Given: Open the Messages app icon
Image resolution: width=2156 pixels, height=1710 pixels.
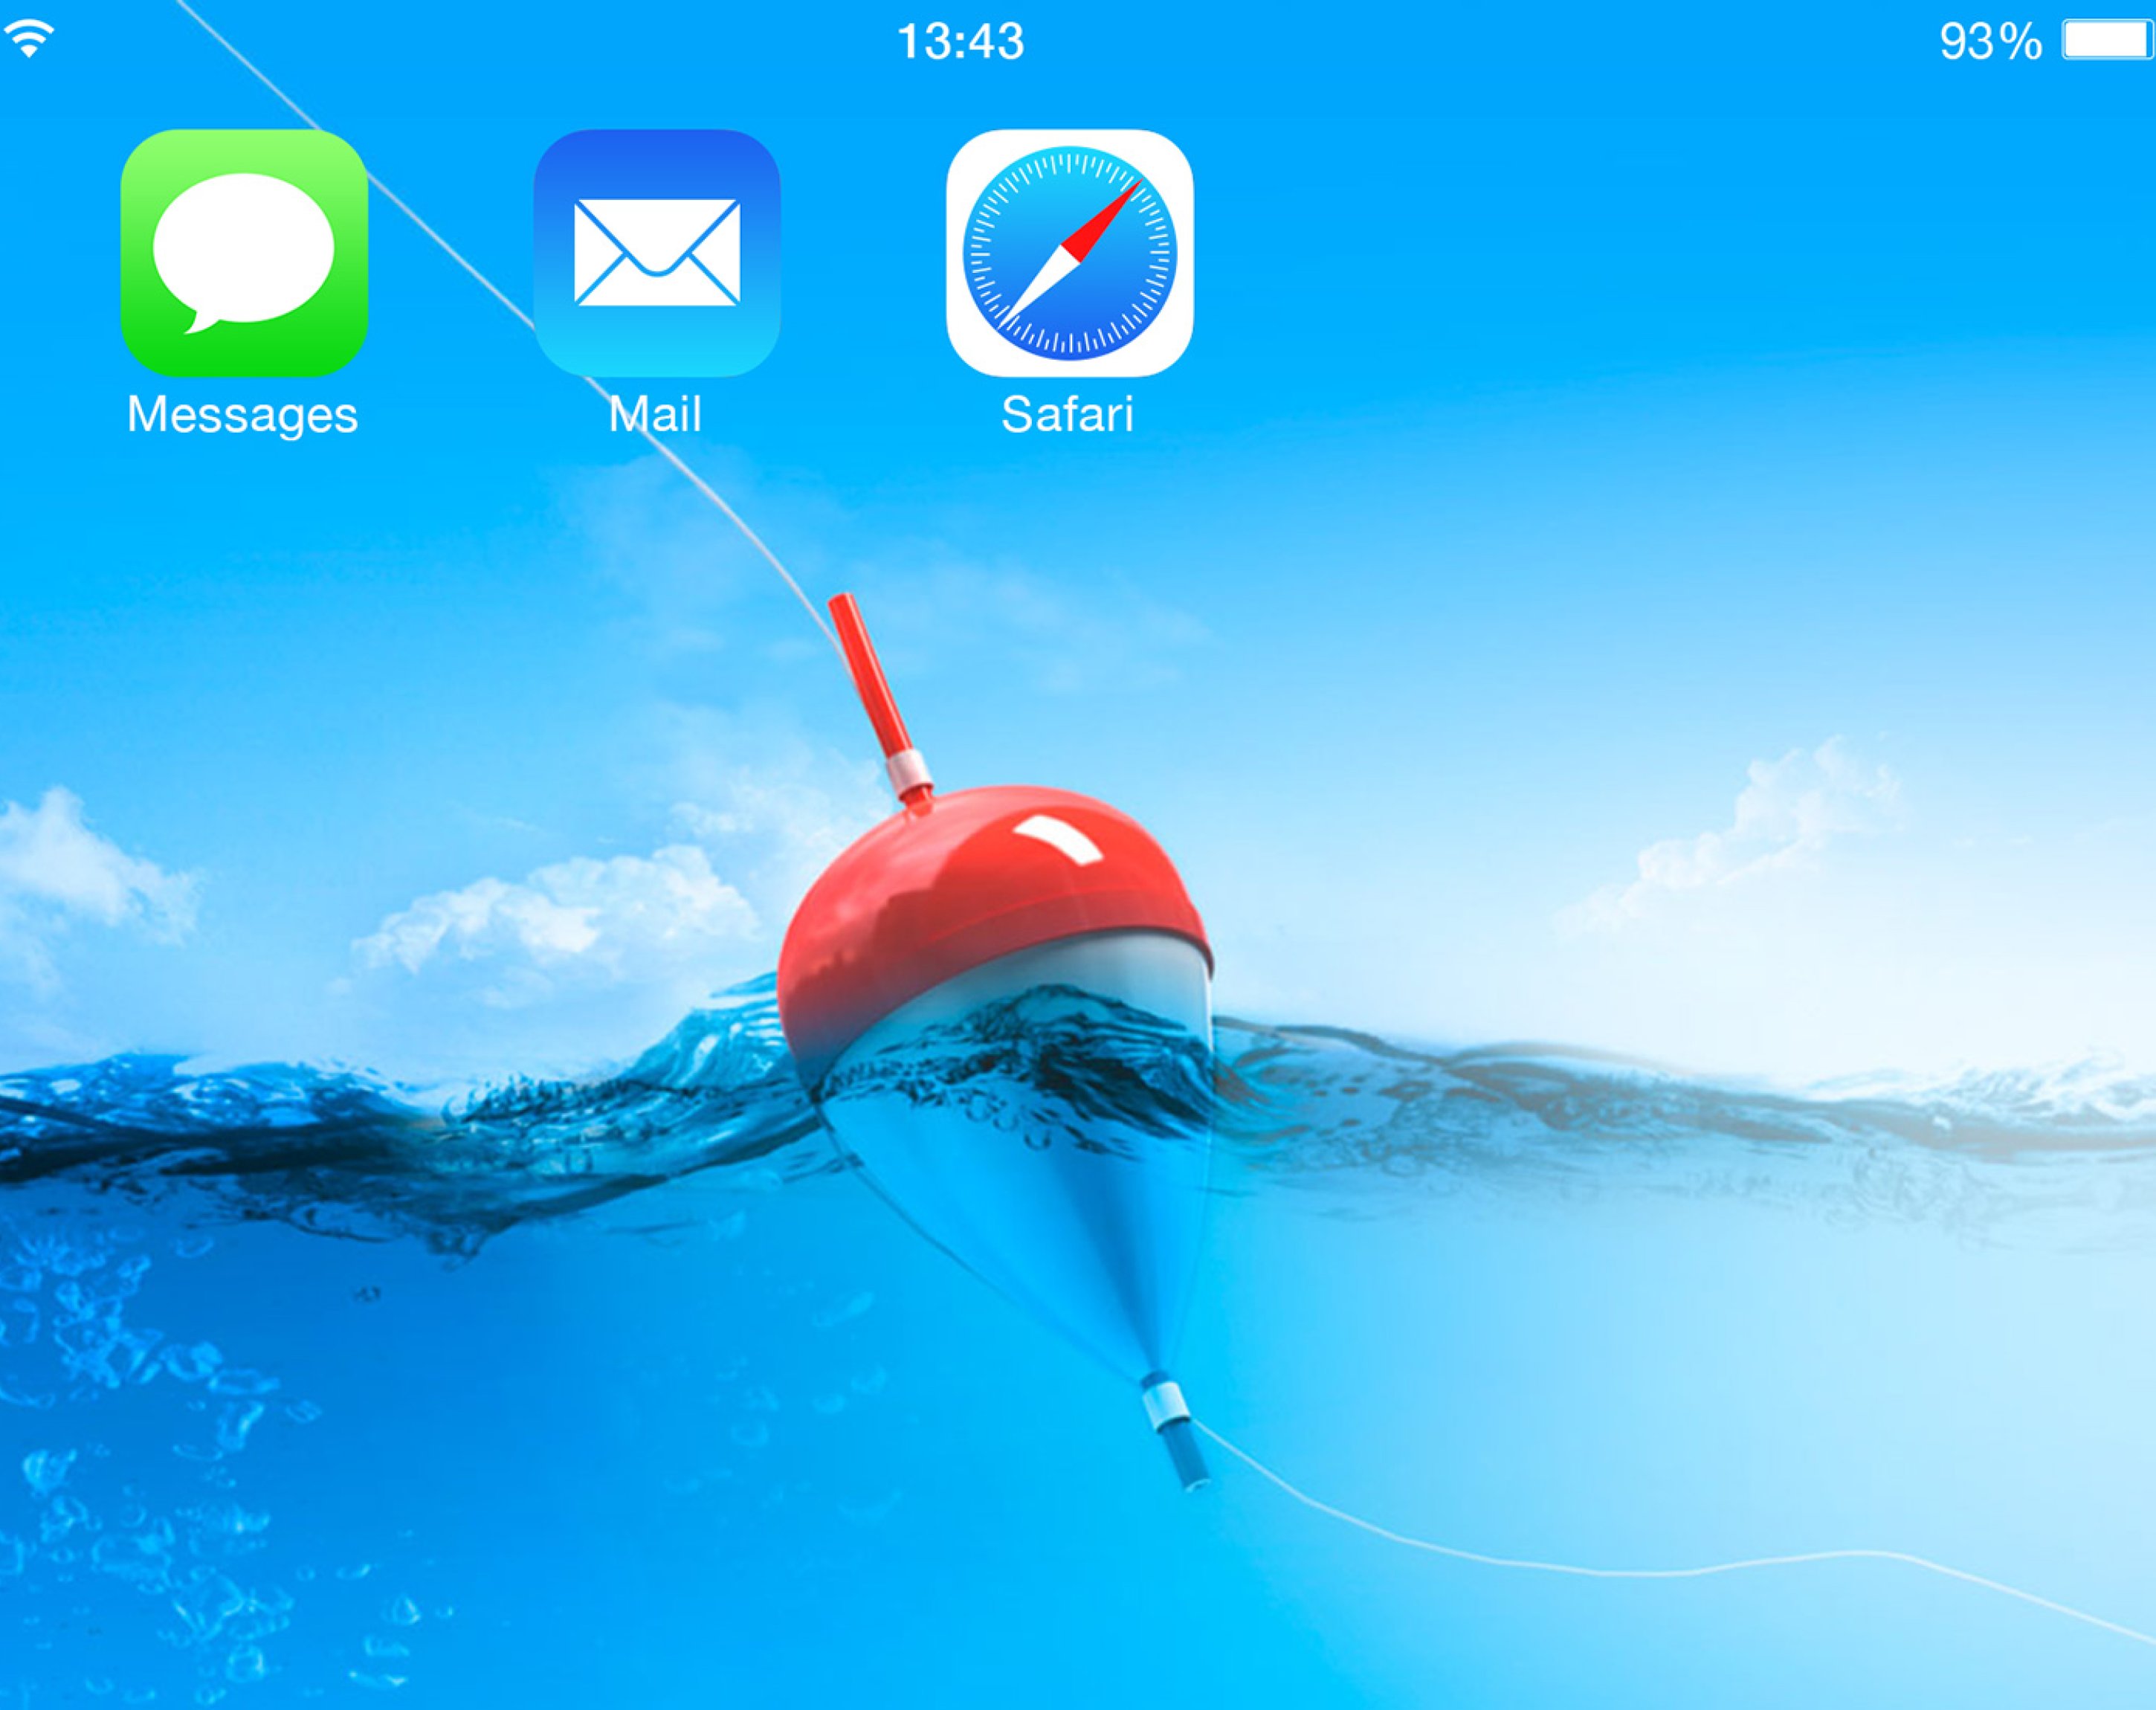Looking at the screenshot, I should 244,253.
